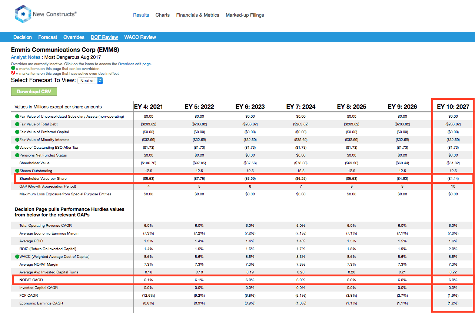Click the Economic Earnings CAGR label

pos(41,303)
